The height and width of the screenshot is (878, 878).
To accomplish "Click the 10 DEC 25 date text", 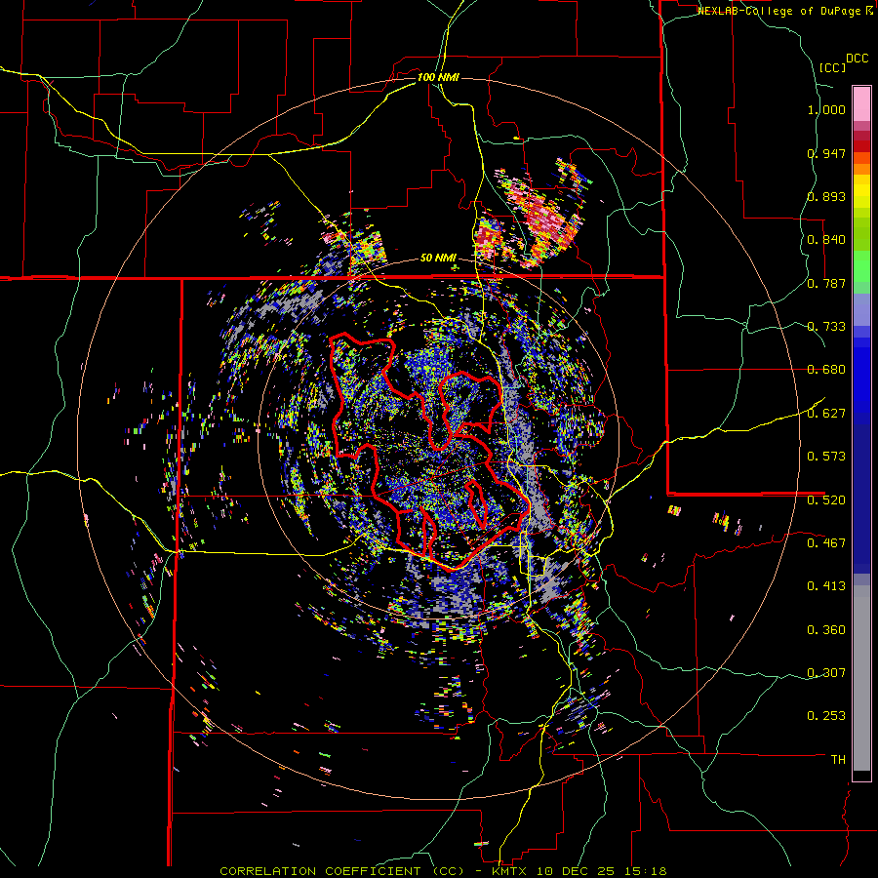I will click(x=575, y=871).
